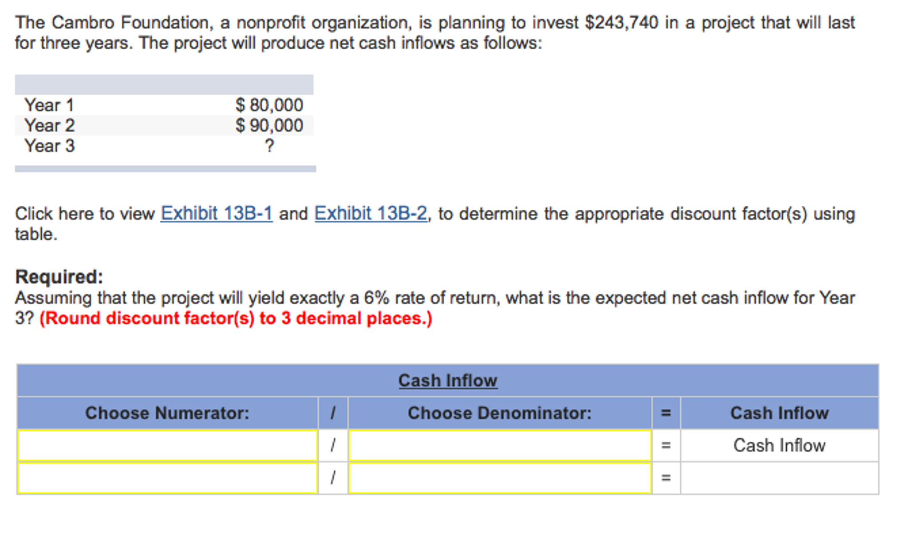Click the underlined Cash Inflow table title
Viewport: 908px width, 556px height.
pos(447,380)
